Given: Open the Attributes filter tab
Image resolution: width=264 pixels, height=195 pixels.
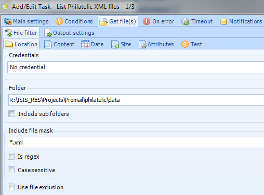Looking at the screenshot, I should [x=156, y=44].
